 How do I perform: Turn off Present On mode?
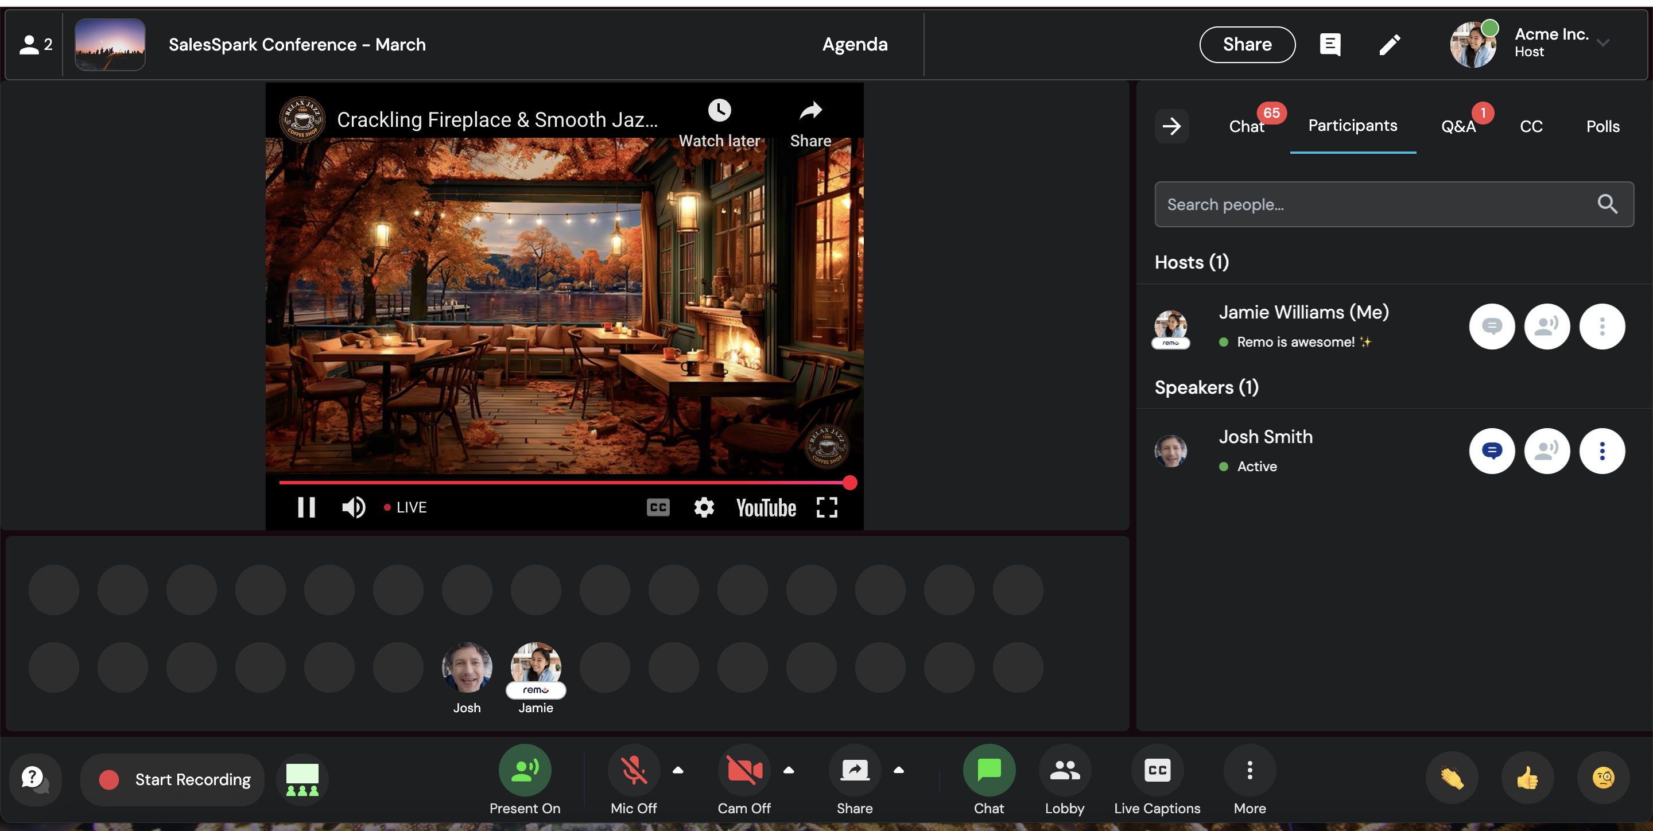pyautogui.click(x=524, y=770)
